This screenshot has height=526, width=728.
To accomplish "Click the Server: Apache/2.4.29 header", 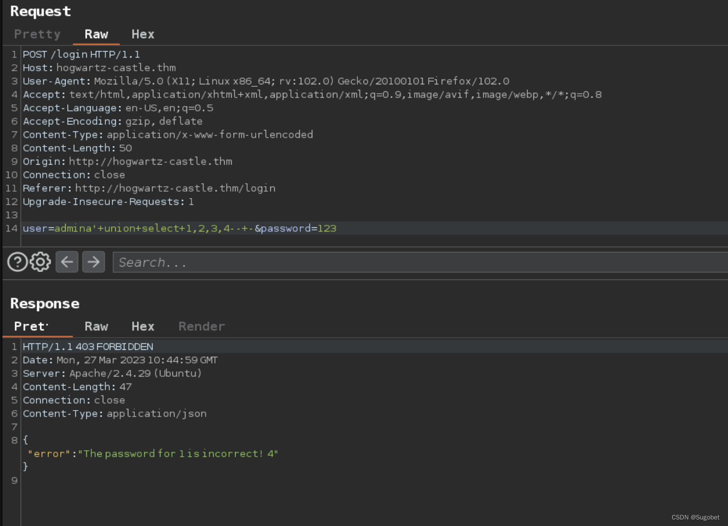I will click(x=112, y=373).
